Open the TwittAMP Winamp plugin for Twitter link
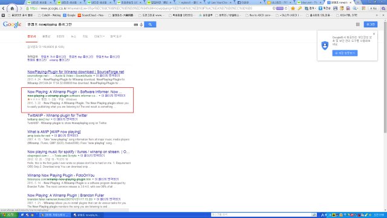 click(x=57, y=116)
